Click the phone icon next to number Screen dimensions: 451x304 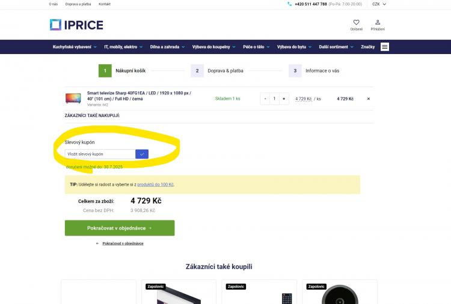click(x=289, y=4)
